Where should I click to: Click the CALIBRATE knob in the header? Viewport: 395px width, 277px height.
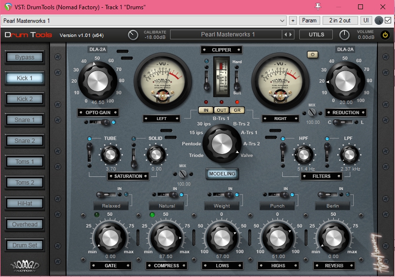(133, 35)
